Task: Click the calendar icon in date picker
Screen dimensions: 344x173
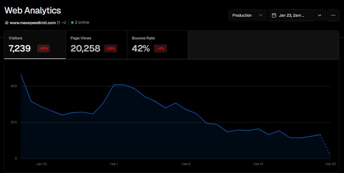Action: click(x=274, y=15)
